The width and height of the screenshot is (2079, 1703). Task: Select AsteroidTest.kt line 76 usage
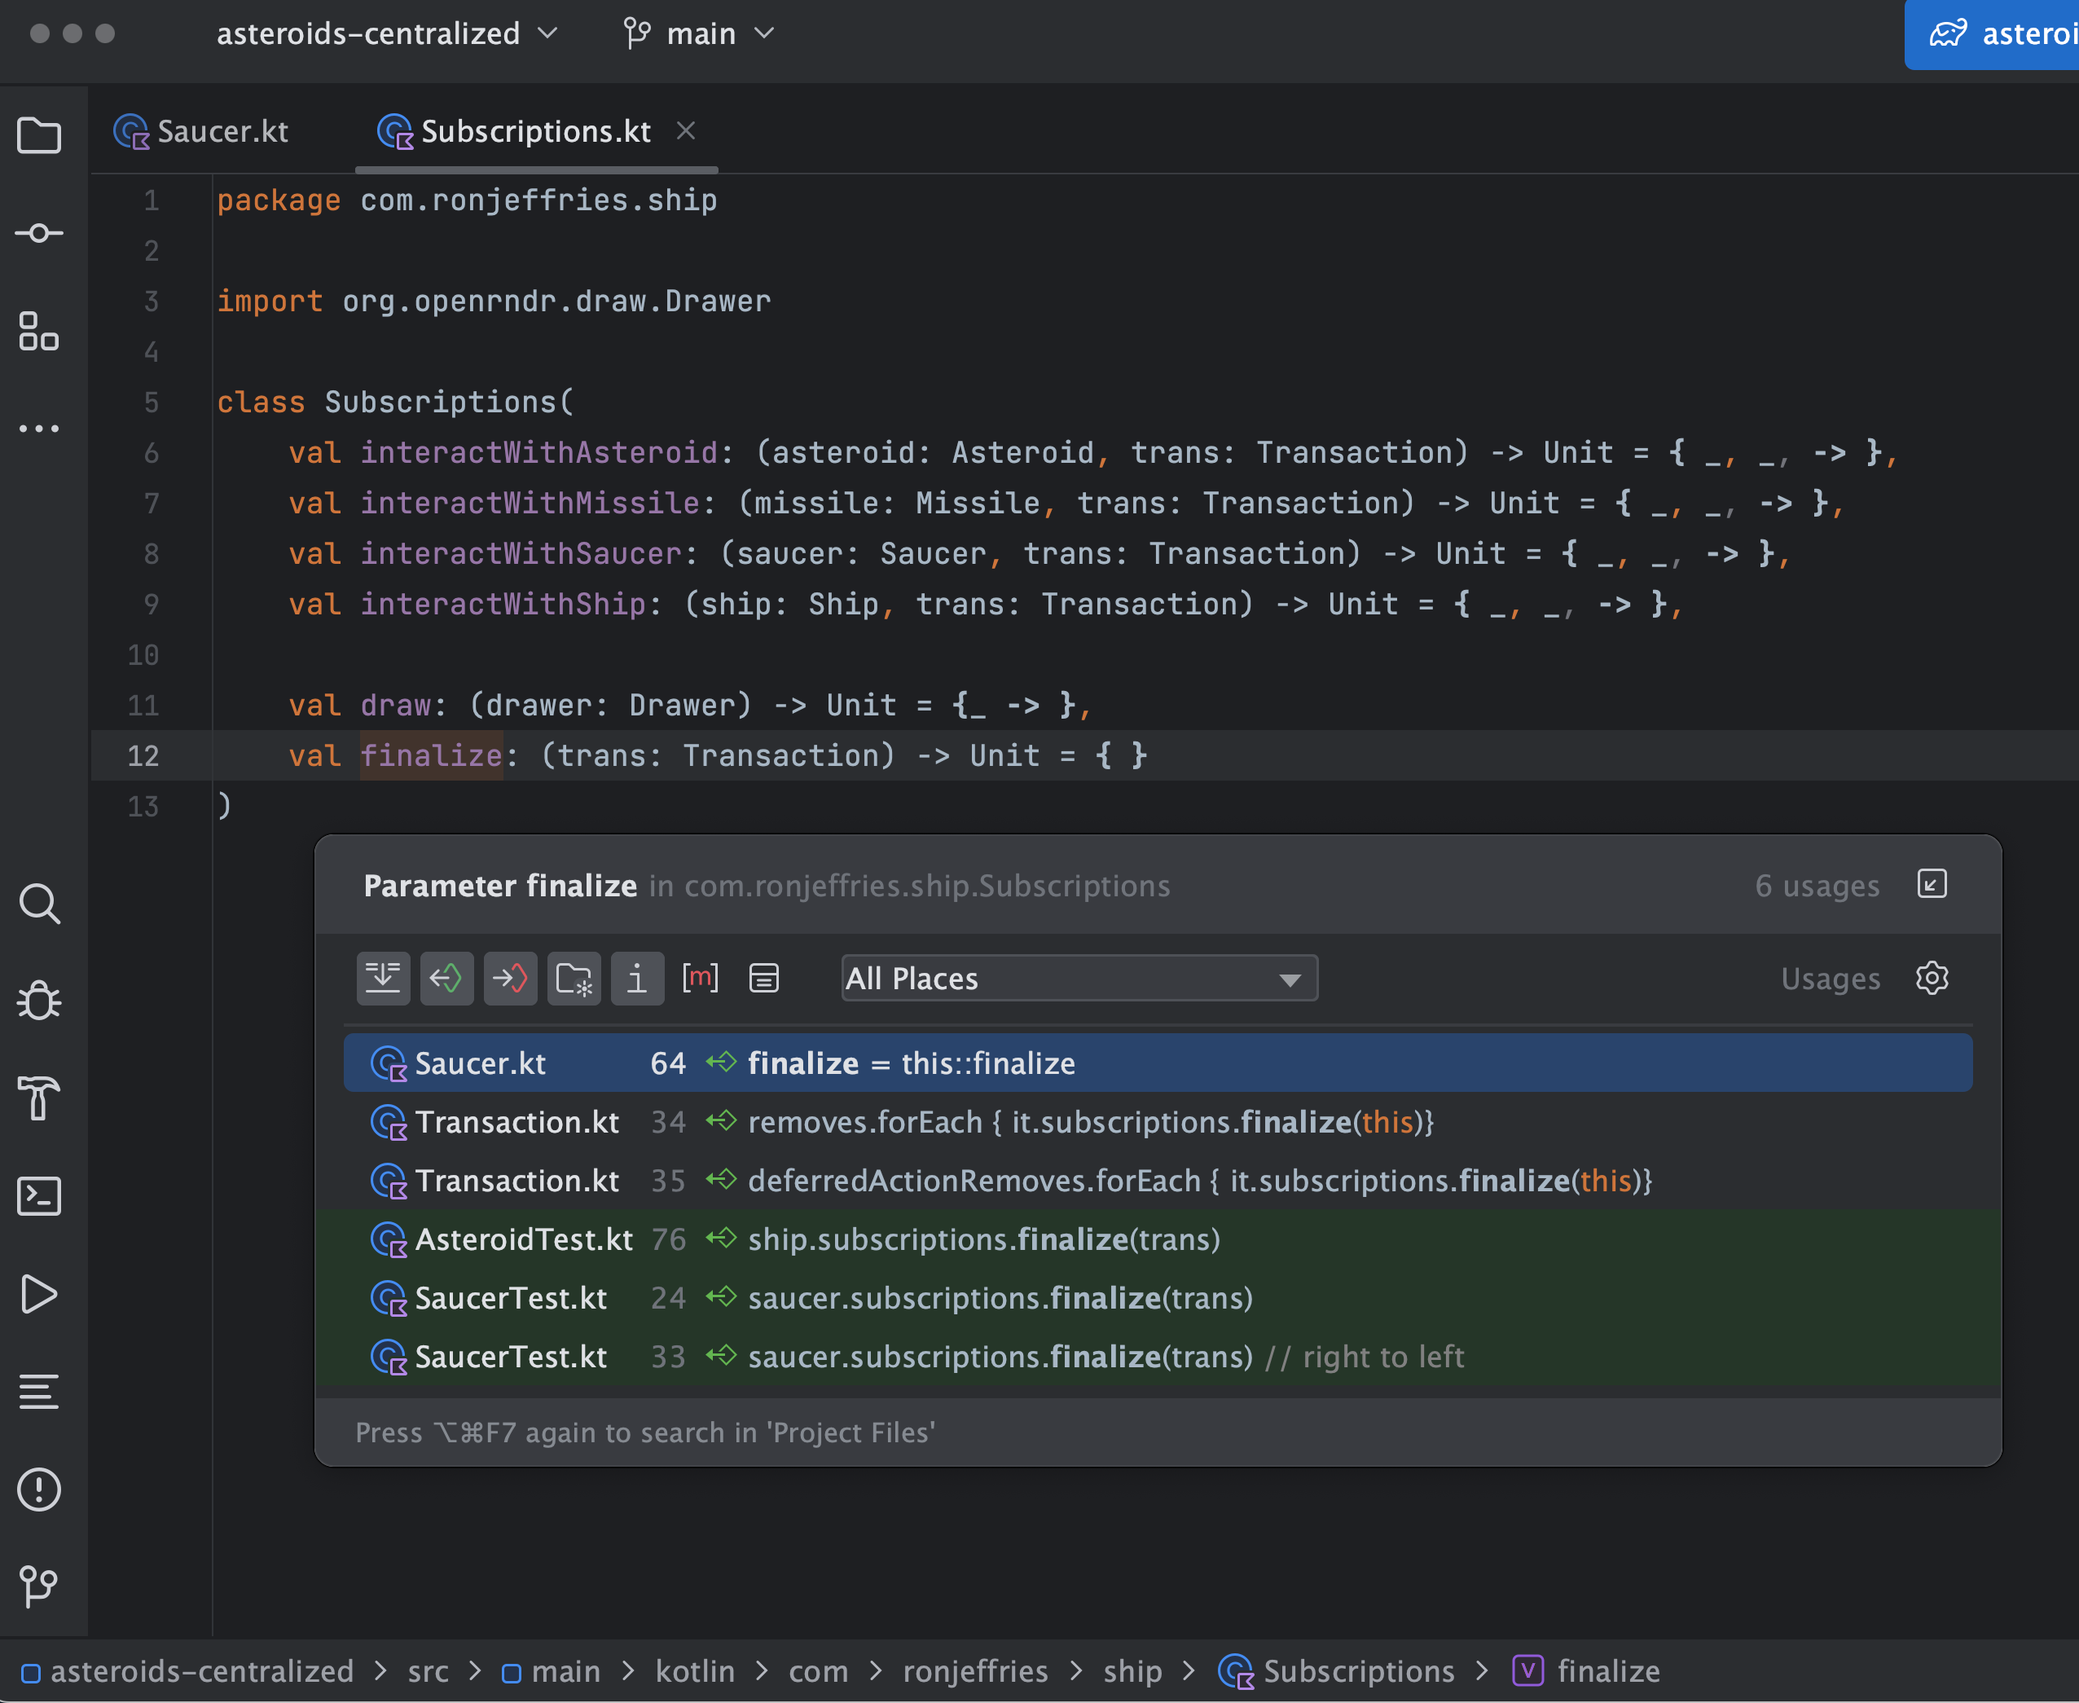1157,1239
